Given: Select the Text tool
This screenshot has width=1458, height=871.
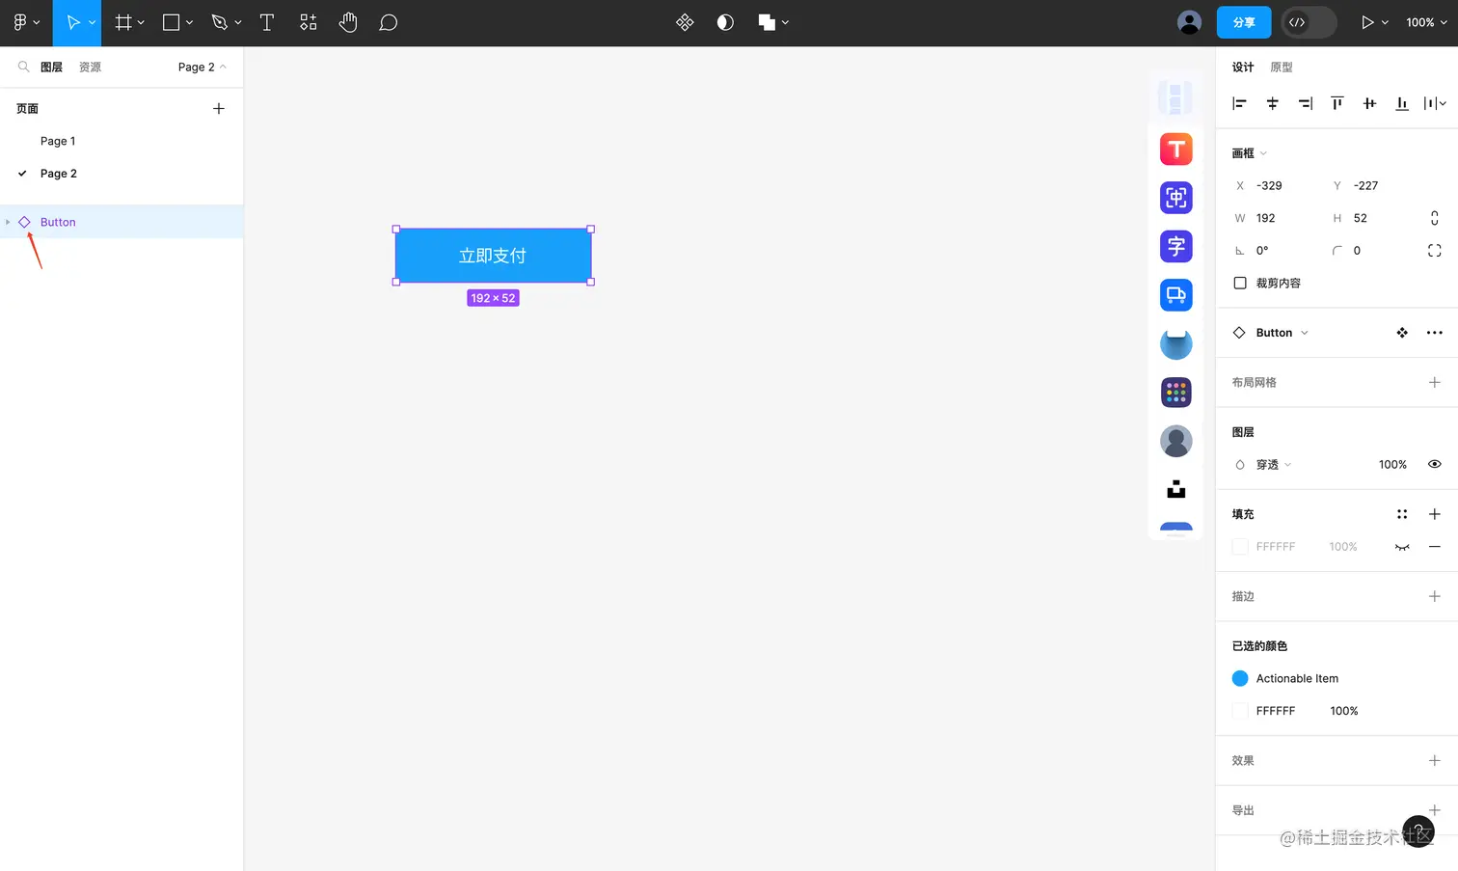Looking at the screenshot, I should [x=267, y=22].
